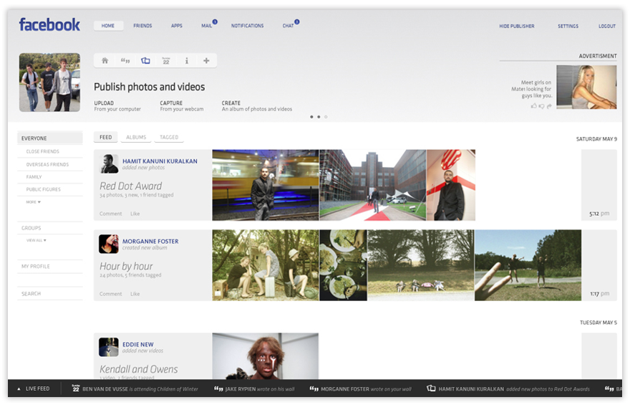Open Eddie New's name link
630x405 pixels.
click(x=137, y=344)
